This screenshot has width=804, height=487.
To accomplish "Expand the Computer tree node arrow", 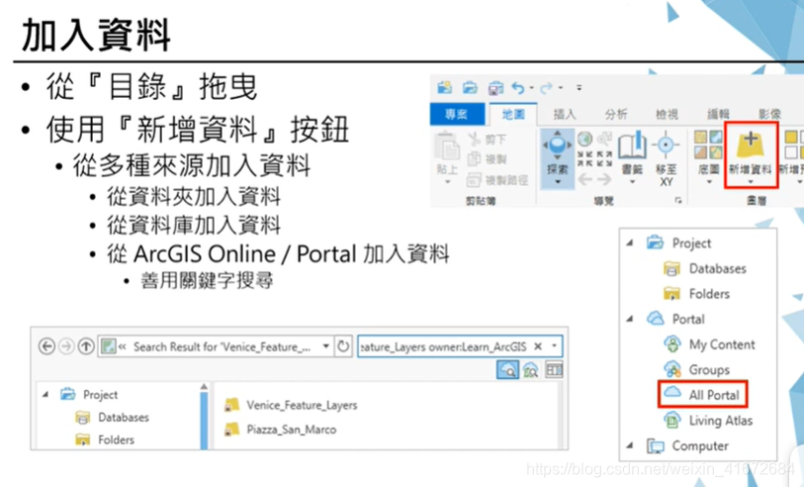I will [x=629, y=445].
